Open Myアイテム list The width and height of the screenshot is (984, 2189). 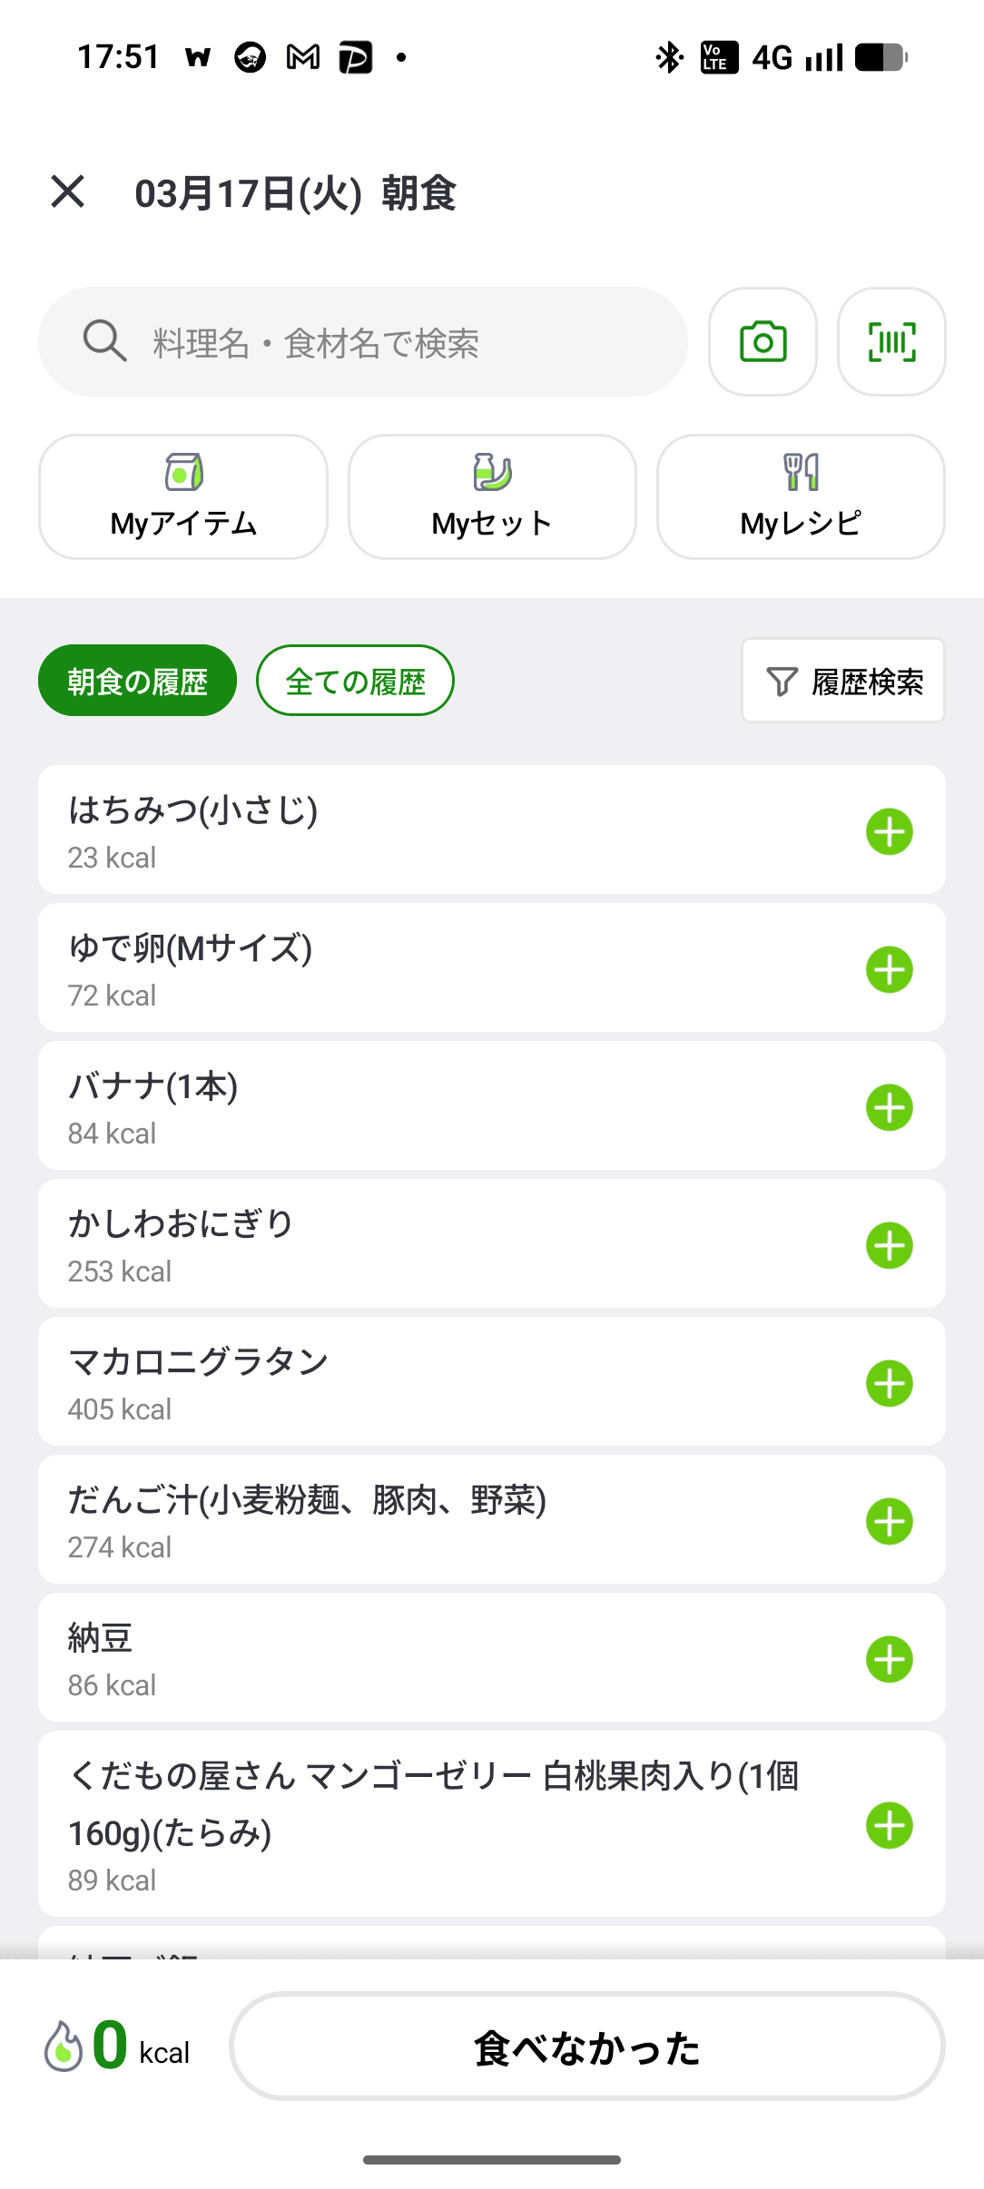click(183, 497)
